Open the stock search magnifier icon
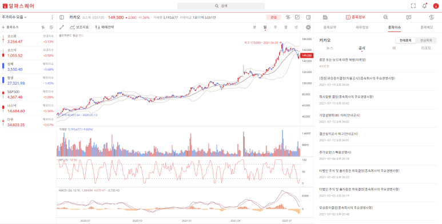 tap(385, 18)
